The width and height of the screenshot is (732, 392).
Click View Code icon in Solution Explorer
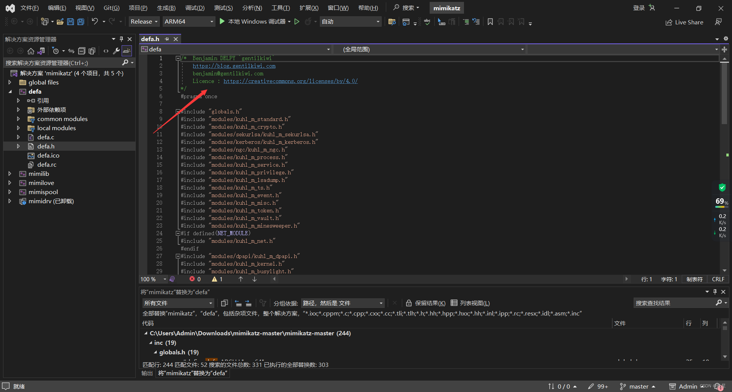tap(106, 51)
